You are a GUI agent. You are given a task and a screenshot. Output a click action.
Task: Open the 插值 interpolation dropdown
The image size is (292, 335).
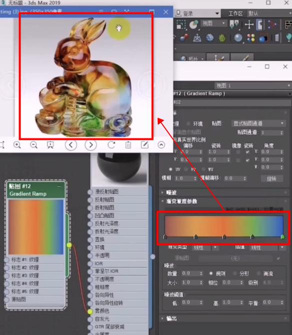pos(267,248)
